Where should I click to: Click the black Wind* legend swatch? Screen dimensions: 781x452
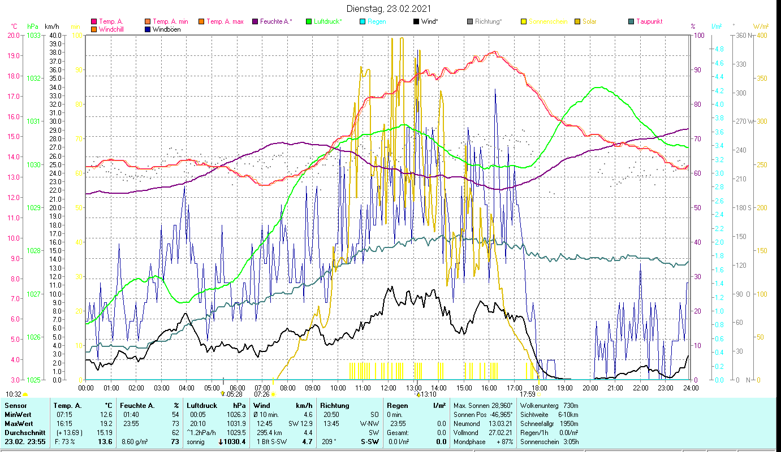(416, 22)
